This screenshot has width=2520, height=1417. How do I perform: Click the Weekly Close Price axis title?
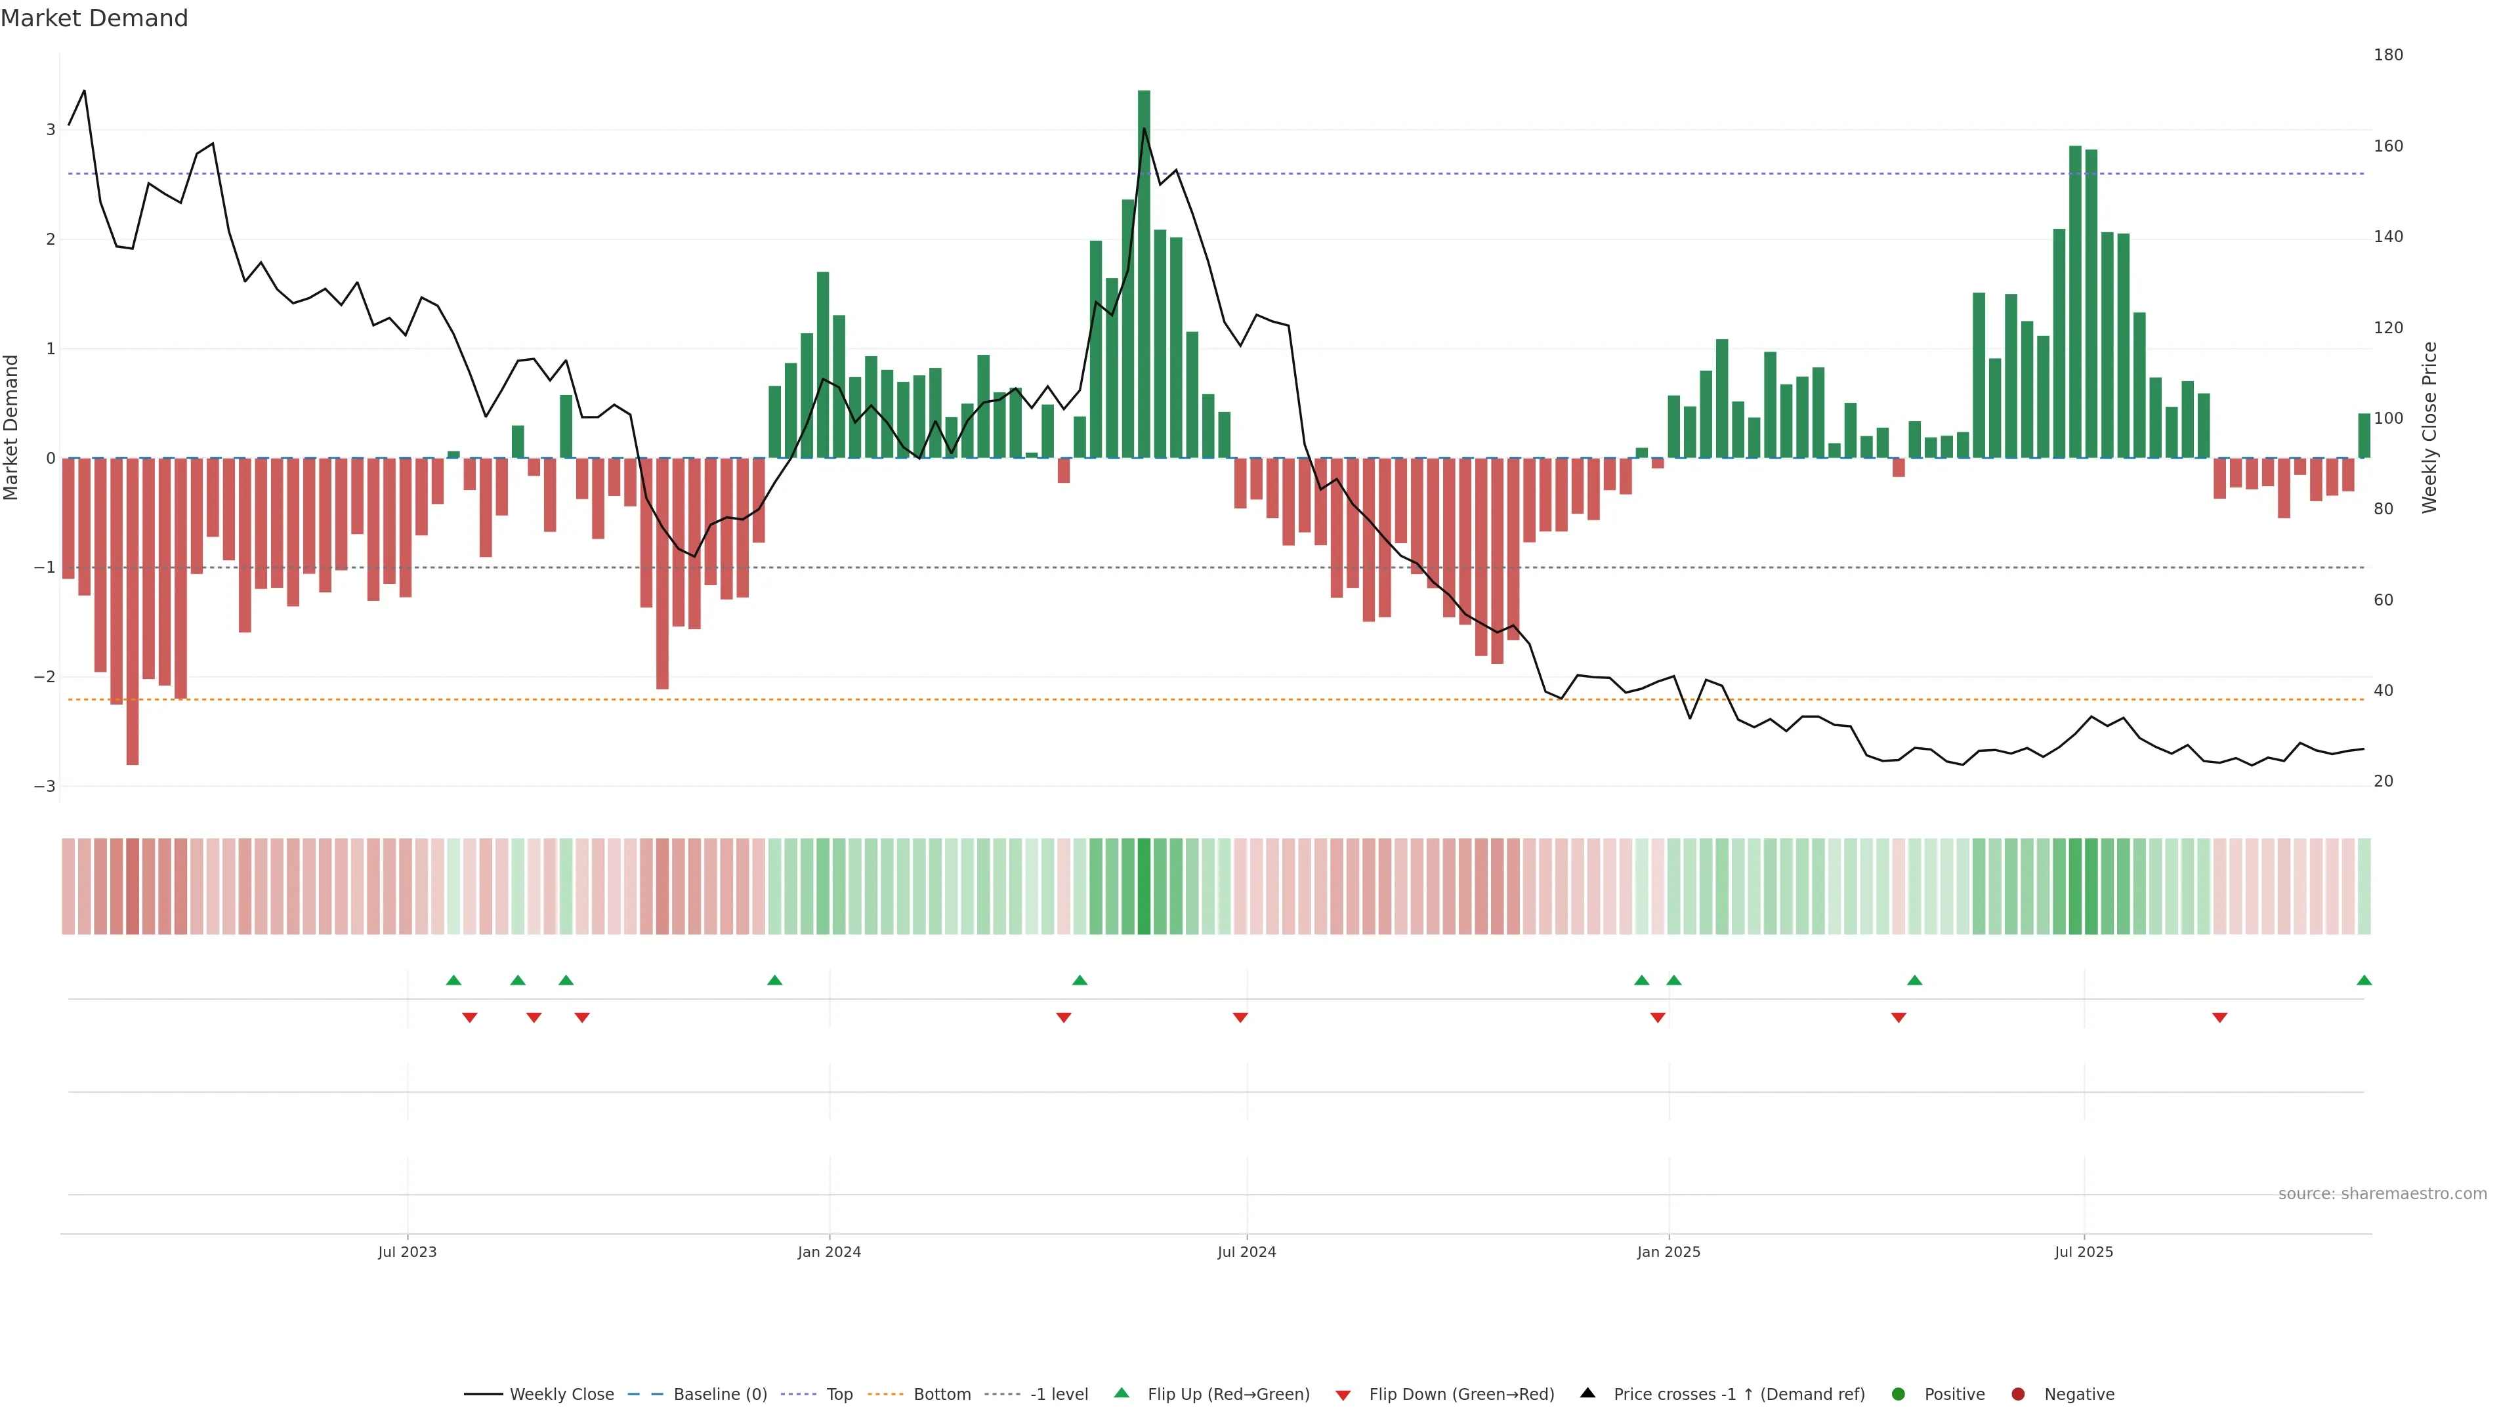(x=2429, y=427)
